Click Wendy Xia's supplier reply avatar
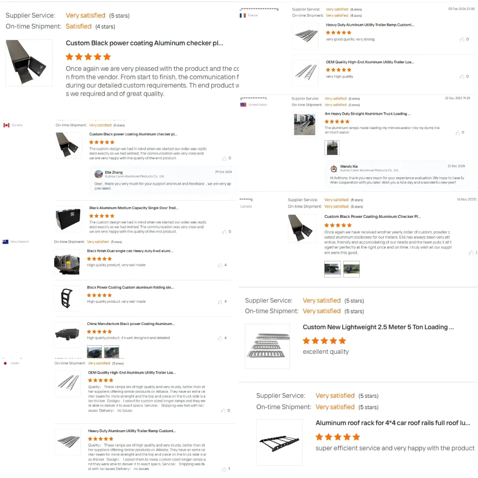The width and height of the screenshot is (478, 478). tap(334, 168)
